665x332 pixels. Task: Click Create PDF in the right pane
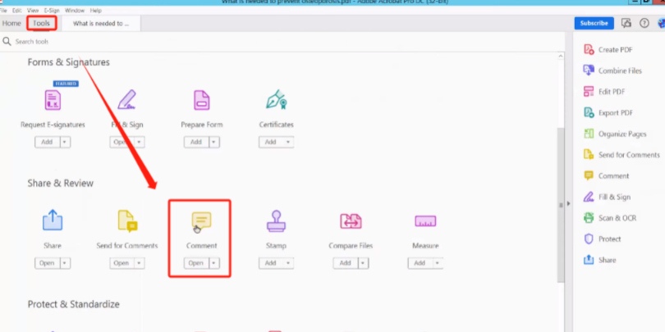(x=608, y=49)
